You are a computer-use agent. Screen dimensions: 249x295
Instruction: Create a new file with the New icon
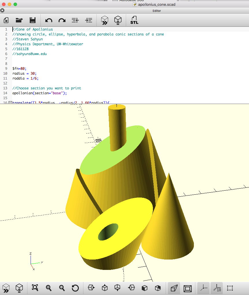[6, 20]
